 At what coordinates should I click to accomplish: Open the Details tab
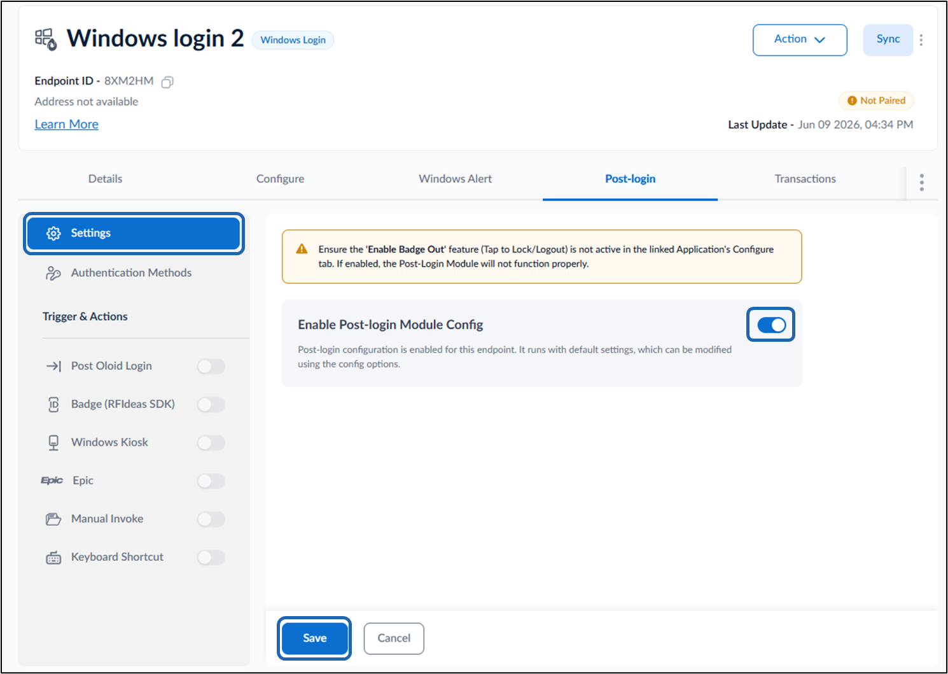tap(105, 179)
